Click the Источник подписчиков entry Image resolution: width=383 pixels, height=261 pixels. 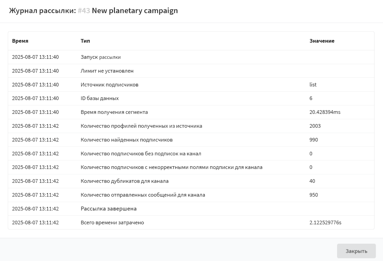(x=110, y=85)
